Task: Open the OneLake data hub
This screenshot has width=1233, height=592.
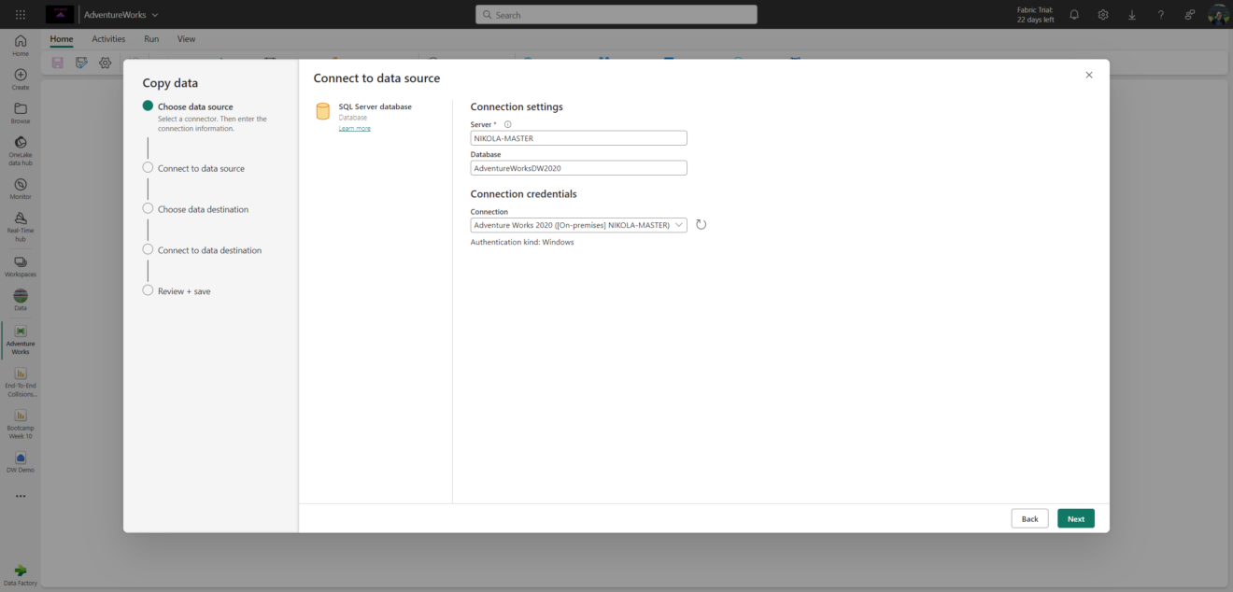Action: (x=20, y=146)
